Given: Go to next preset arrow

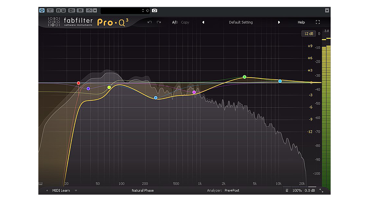Looking at the screenshot, I should tap(279, 22).
